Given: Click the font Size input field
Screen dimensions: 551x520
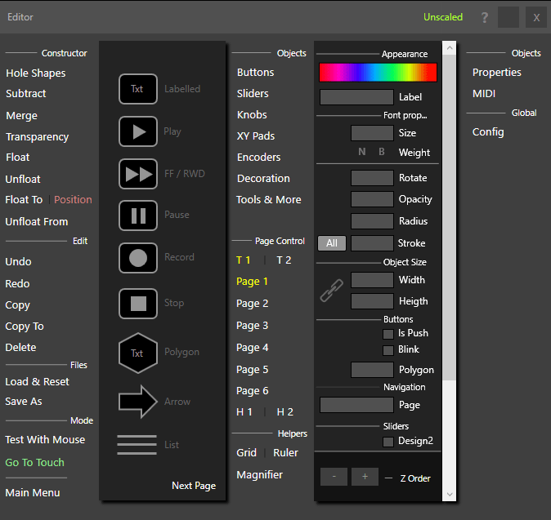Looking at the screenshot, I should 372,133.
